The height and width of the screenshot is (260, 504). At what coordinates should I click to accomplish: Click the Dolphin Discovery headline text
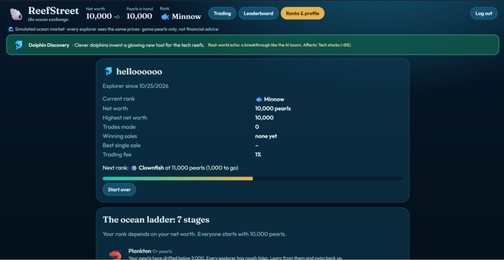49,45
